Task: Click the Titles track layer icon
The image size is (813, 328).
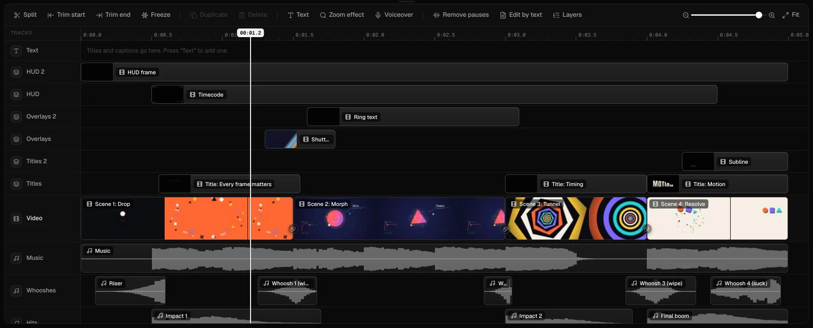Action: click(16, 184)
